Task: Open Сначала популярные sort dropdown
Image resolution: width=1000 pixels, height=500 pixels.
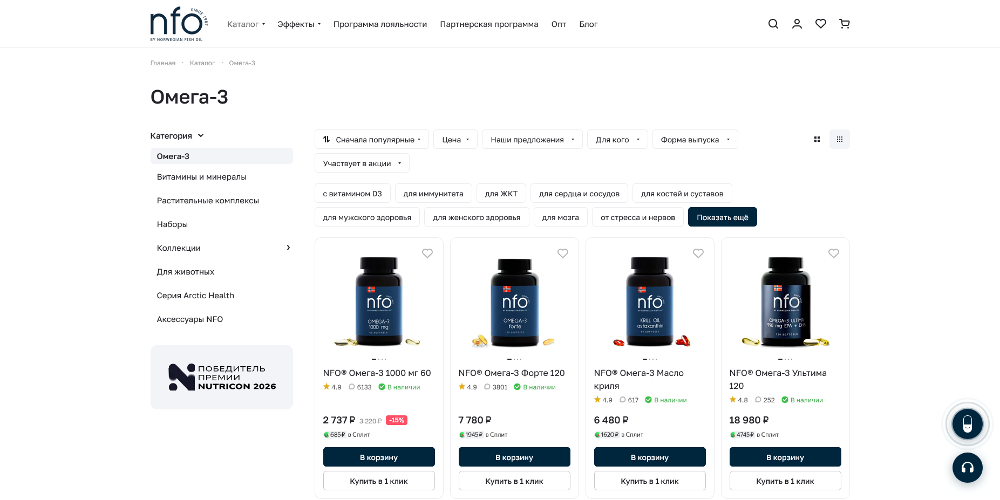Action: click(x=372, y=140)
